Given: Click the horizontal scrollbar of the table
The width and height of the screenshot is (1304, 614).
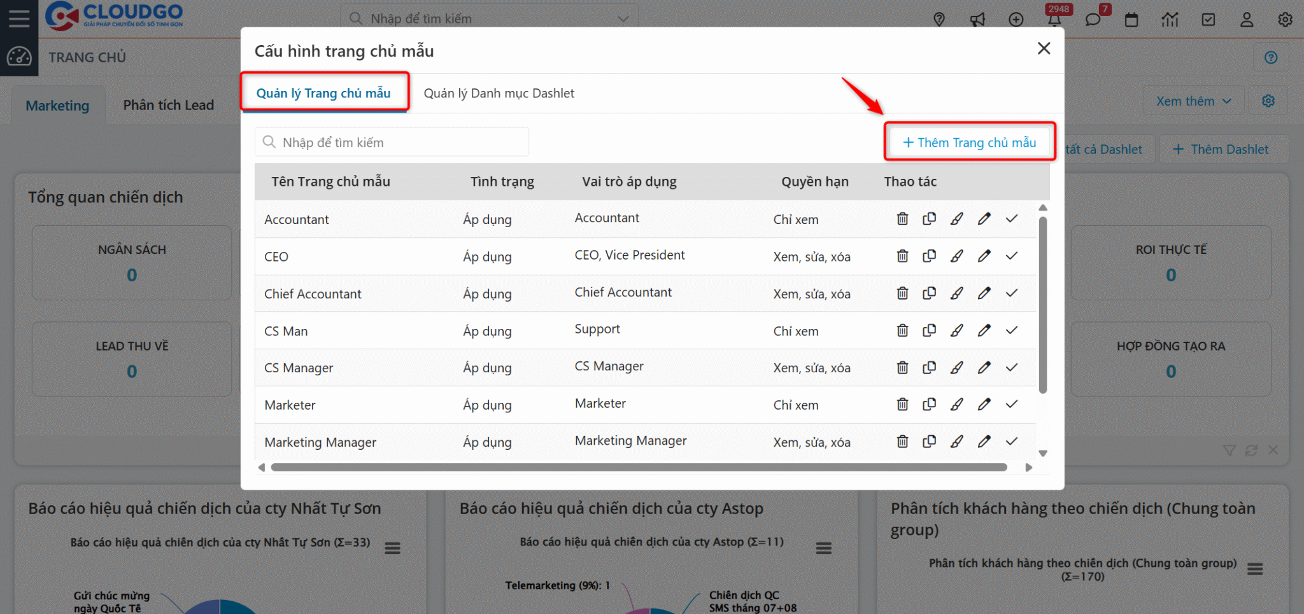Looking at the screenshot, I should coord(639,468).
